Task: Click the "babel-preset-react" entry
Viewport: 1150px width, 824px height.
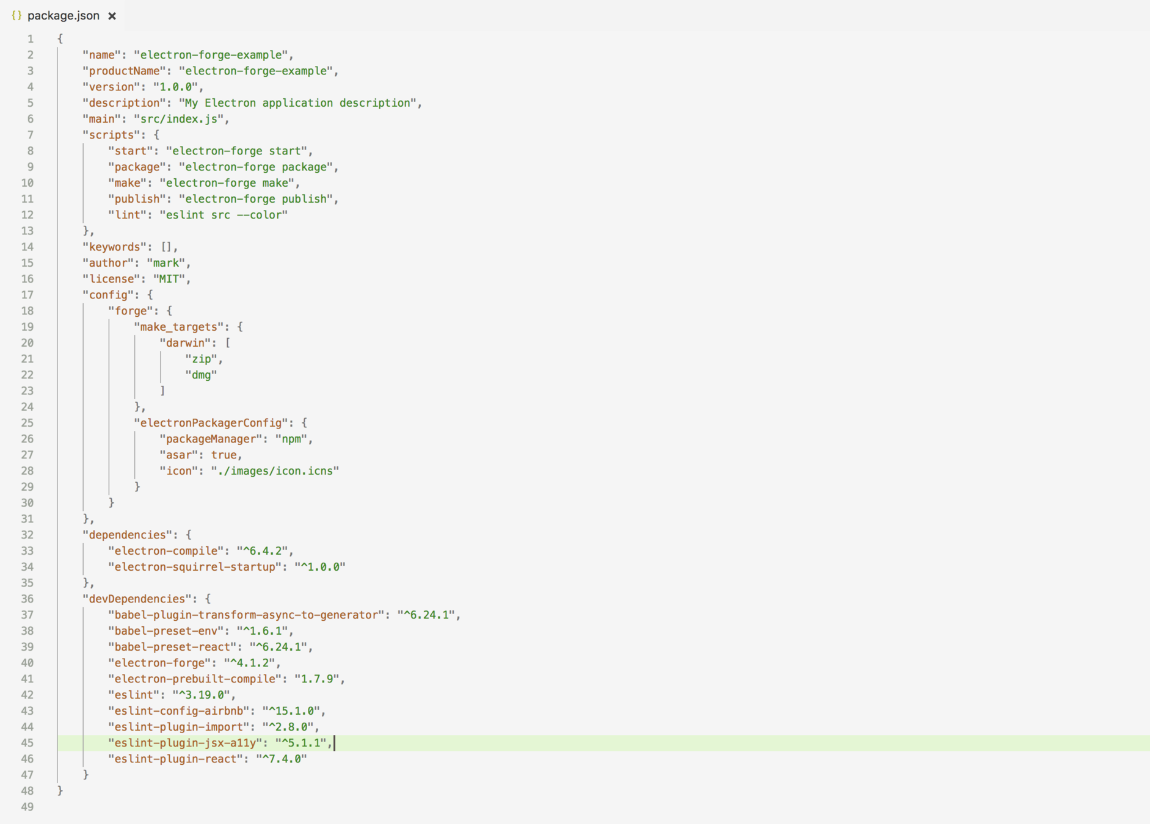Action: coord(172,647)
